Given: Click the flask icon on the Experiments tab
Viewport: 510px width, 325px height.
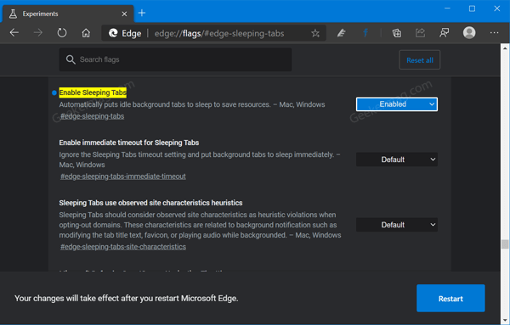Looking at the screenshot, I should (x=13, y=14).
